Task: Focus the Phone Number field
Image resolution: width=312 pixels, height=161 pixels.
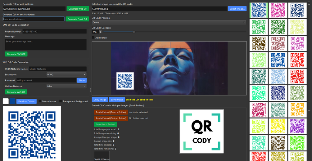Action: click(54, 31)
